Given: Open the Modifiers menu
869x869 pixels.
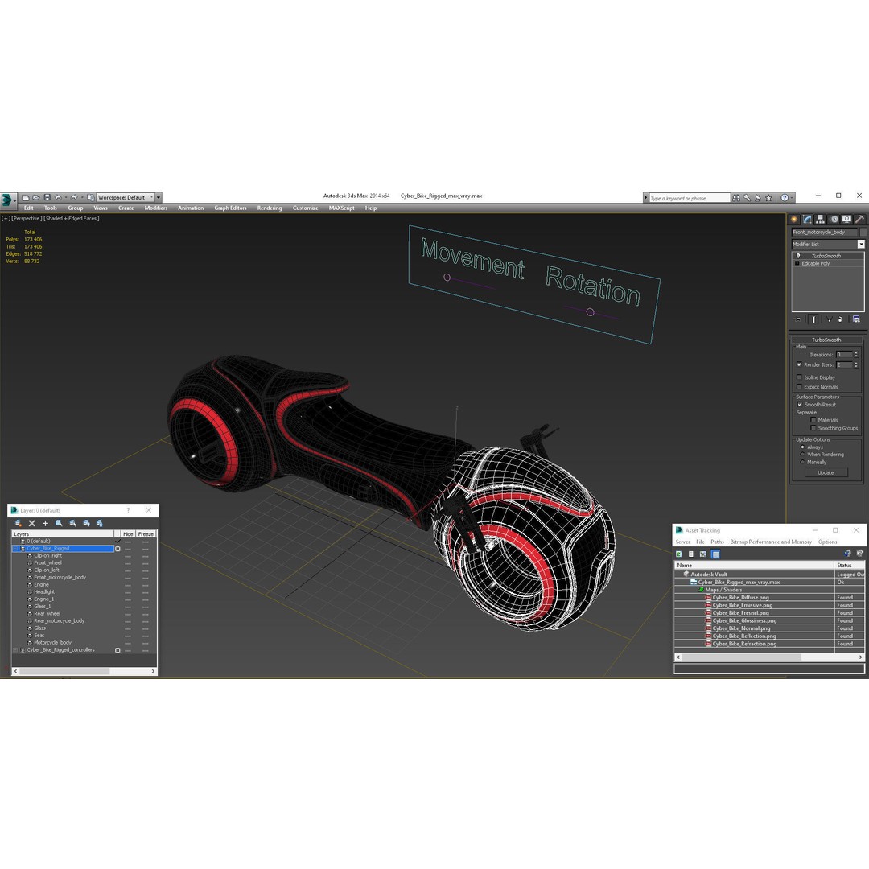Looking at the screenshot, I should coord(156,208).
